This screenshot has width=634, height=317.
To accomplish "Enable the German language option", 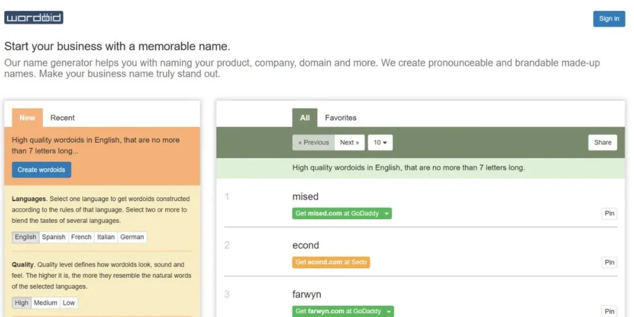I will point(132,237).
